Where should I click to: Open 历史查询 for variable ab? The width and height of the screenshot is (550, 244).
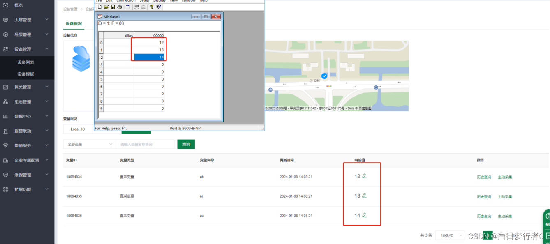click(x=484, y=177)
